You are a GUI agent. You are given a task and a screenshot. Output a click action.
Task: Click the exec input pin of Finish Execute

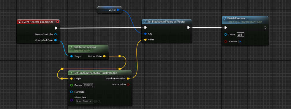tap(225, 28)
